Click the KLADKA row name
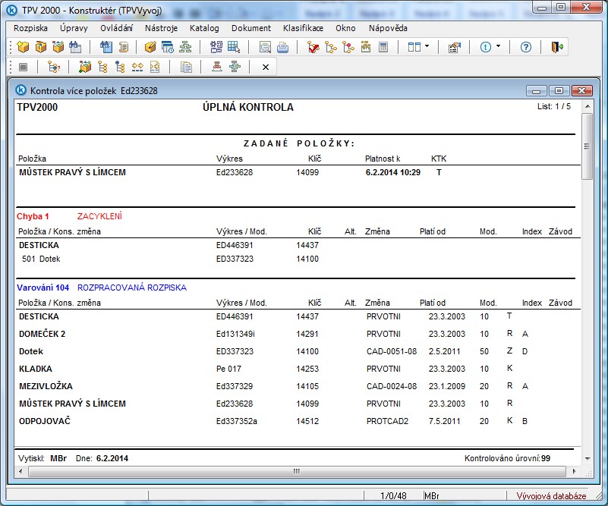The image size is (608, 506). (x=36, y=369)
